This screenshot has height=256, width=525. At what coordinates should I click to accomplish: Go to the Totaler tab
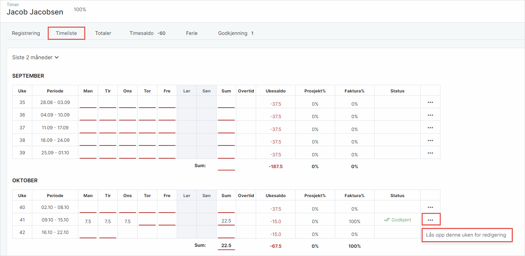coord(103,33)
